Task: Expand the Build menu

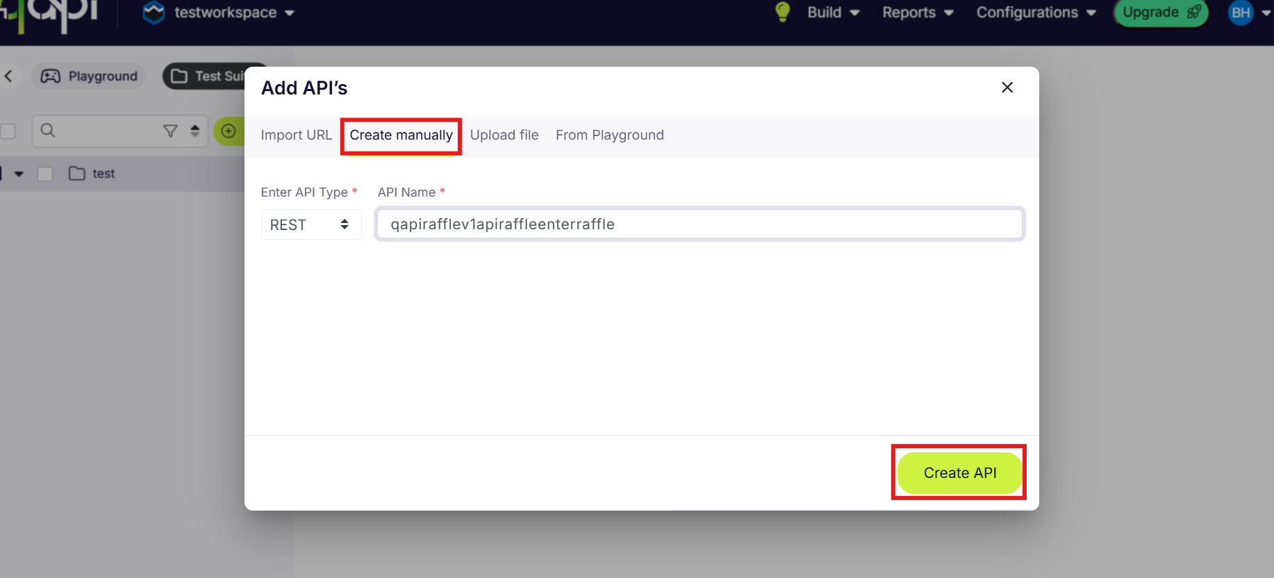Action: 833,13
